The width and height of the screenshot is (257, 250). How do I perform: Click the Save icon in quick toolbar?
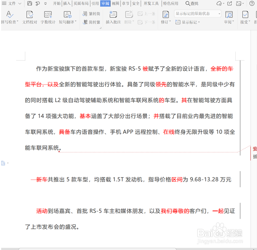point(30,3)
